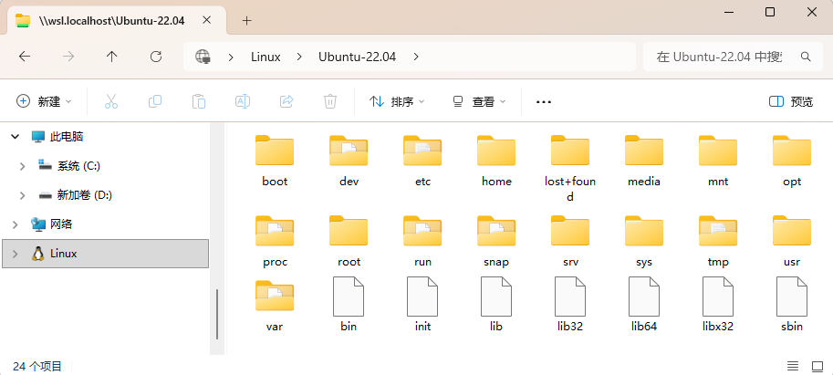Click the Rename toolbar icon
The image size is (833, 375).
243,101
